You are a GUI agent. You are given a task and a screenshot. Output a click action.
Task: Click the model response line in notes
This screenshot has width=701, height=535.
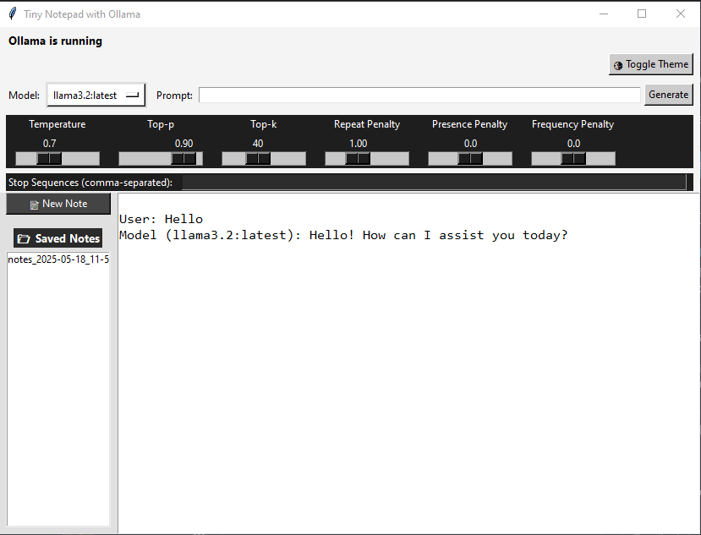pos(343,235)
